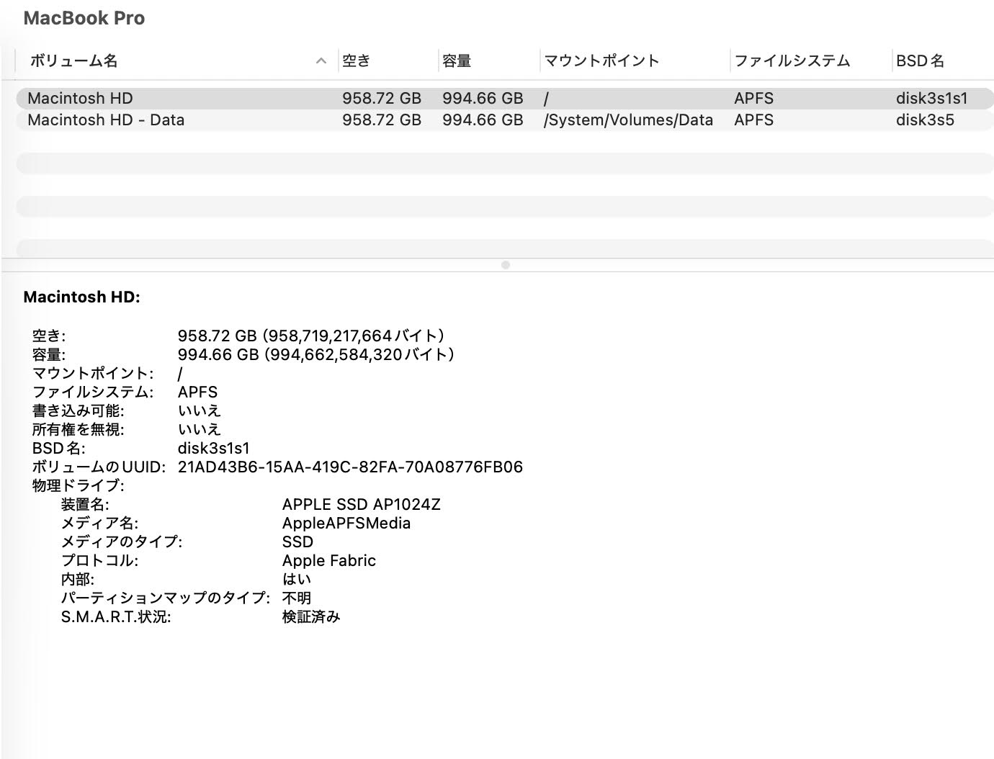Click the 物理ドライブ: label
Viewport: 994px width, 759px height.
tap(79, 485)
